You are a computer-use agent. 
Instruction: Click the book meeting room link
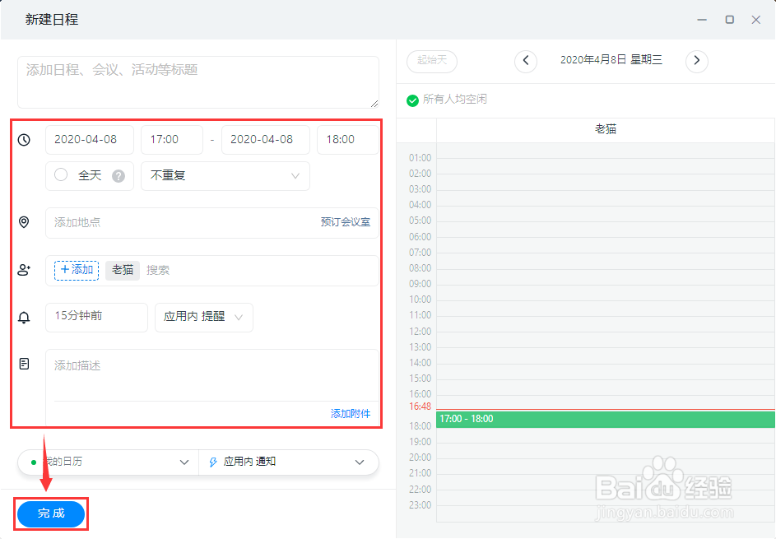[x=346, y=222]
